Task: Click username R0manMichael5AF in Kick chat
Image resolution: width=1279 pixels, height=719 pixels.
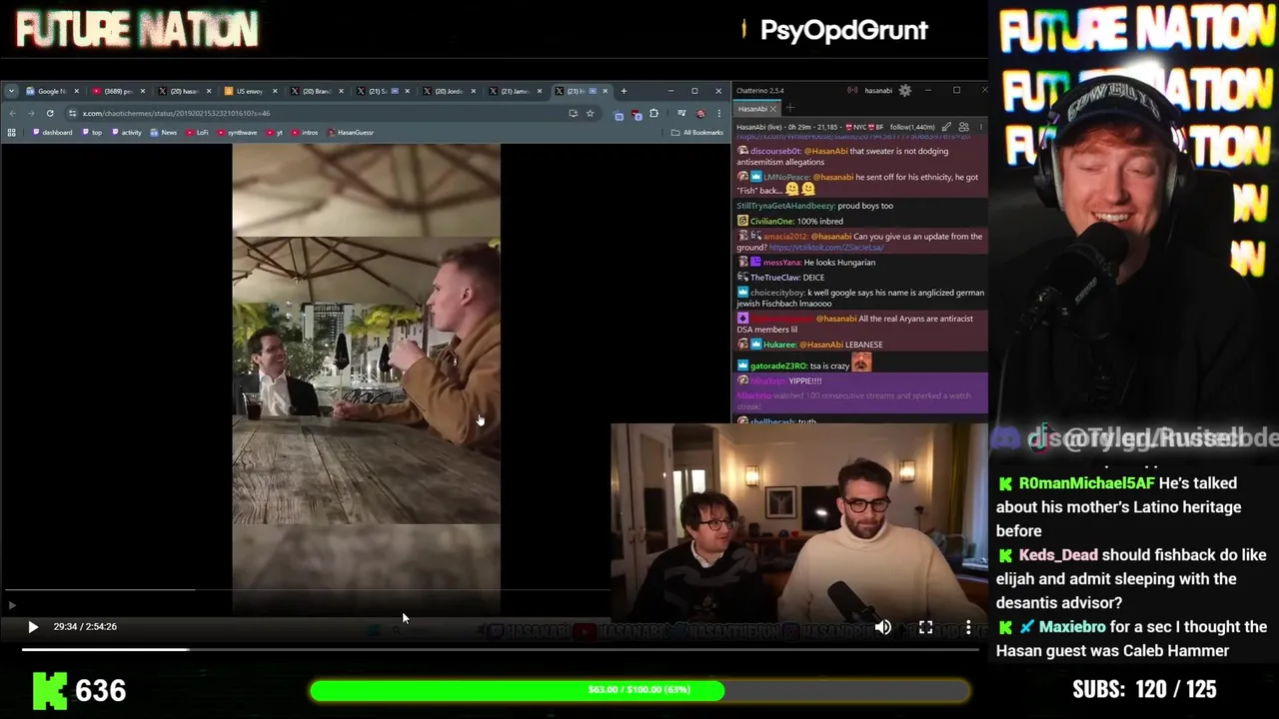Action: click(x=1086, y=483)
